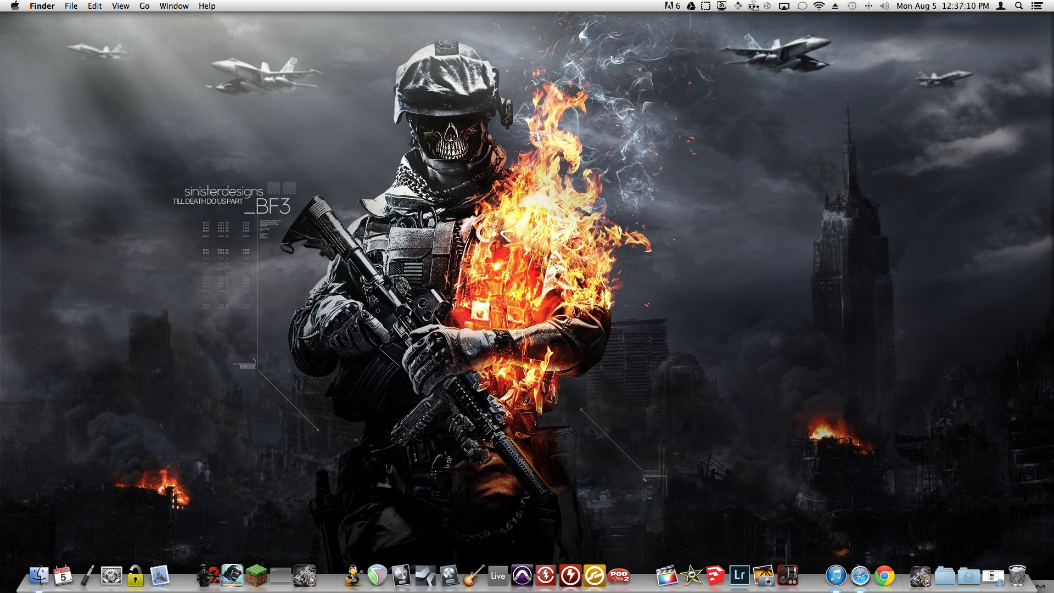This screenshot has width=1054, height=593.
Task: Open the yellow padlock app in Dock
Action: click(x=136, y=576)
